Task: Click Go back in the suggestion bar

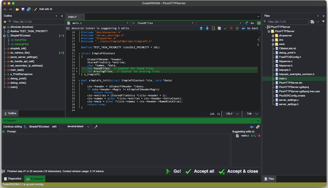Action: (250, 28)
